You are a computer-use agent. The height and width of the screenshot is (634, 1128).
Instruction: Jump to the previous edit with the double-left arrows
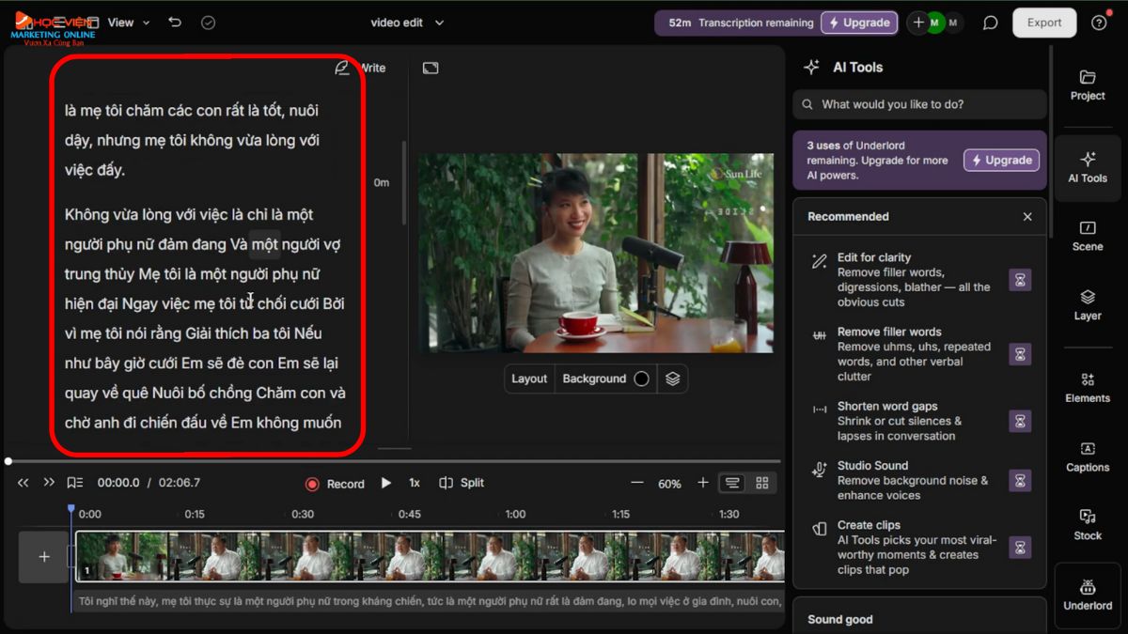23,483
